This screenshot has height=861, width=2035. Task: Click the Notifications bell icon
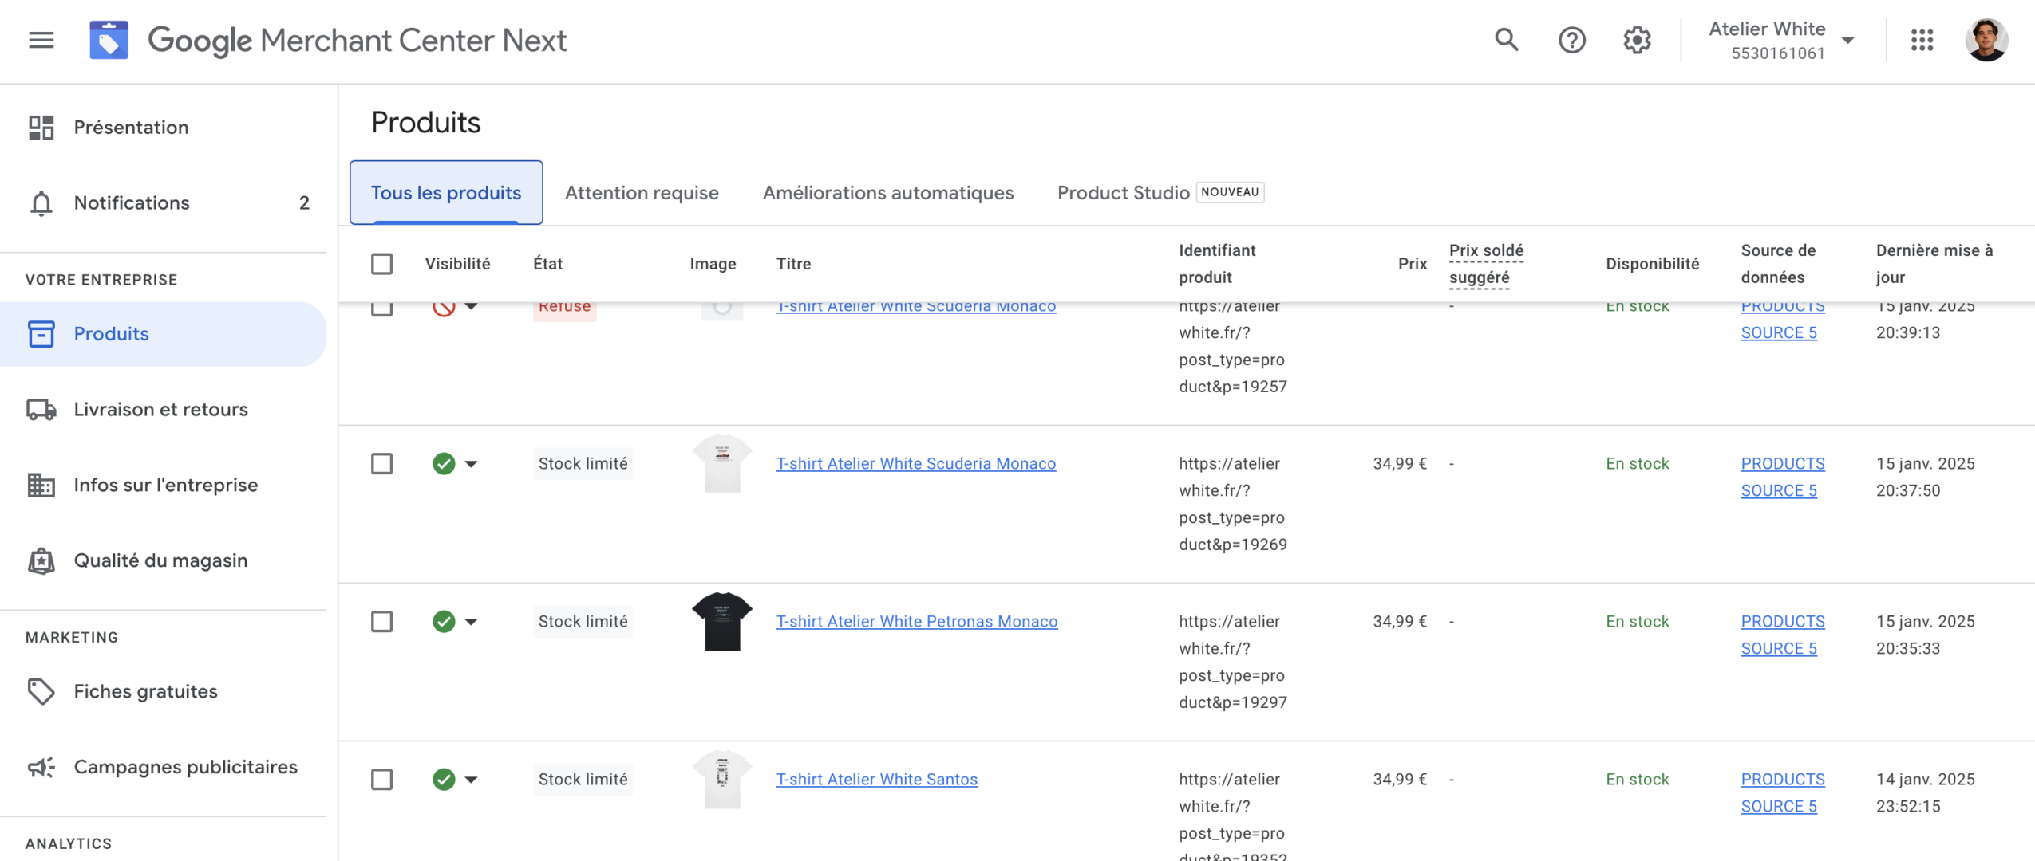[41, 203]
